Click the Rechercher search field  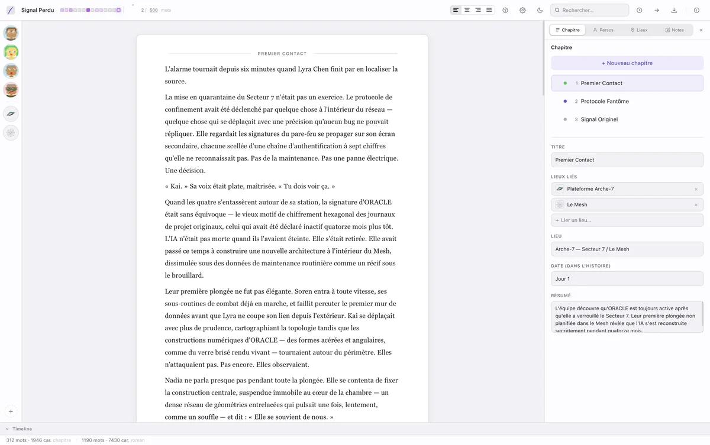pyautogui.click(x=589, y=10)
